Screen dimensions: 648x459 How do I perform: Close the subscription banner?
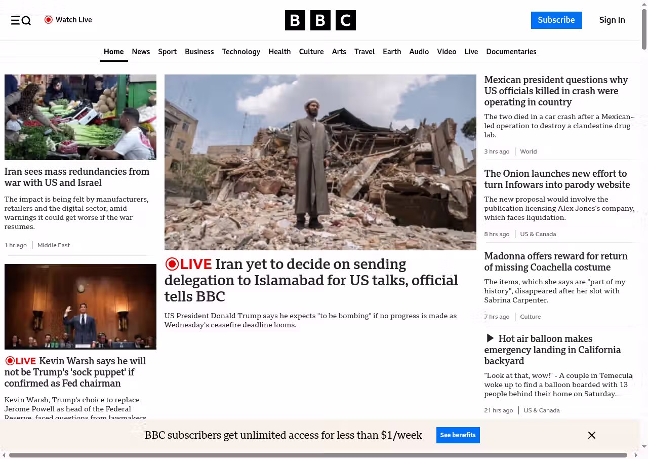point(591,435)
